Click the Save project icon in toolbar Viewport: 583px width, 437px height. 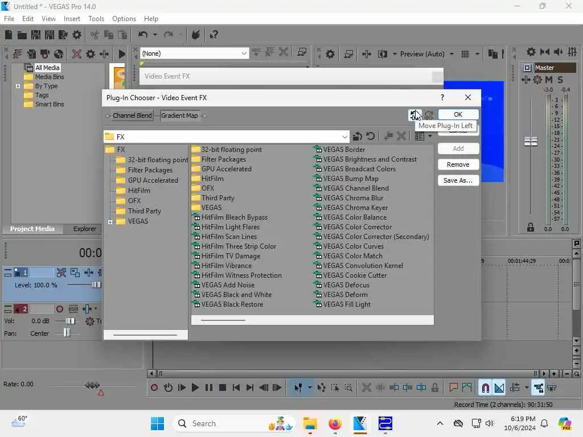coord(36,35)
